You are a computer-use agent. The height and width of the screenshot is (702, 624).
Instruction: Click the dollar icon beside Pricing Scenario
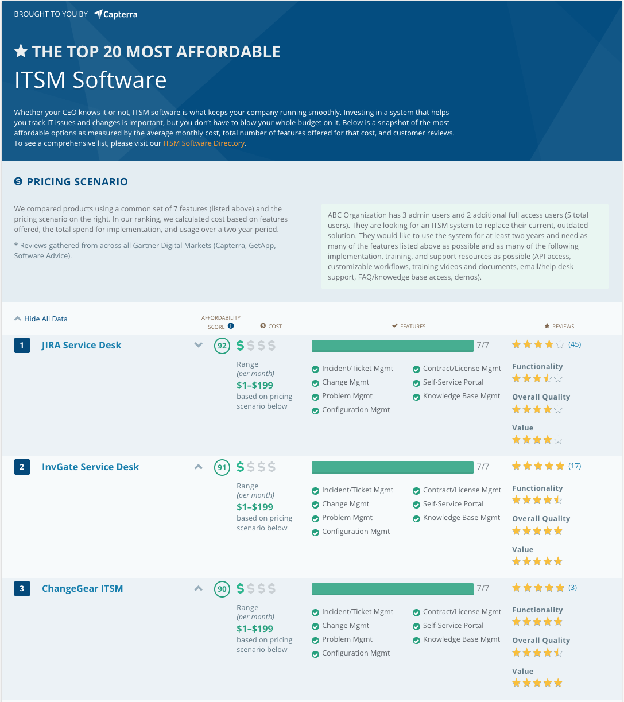(18, 181)
